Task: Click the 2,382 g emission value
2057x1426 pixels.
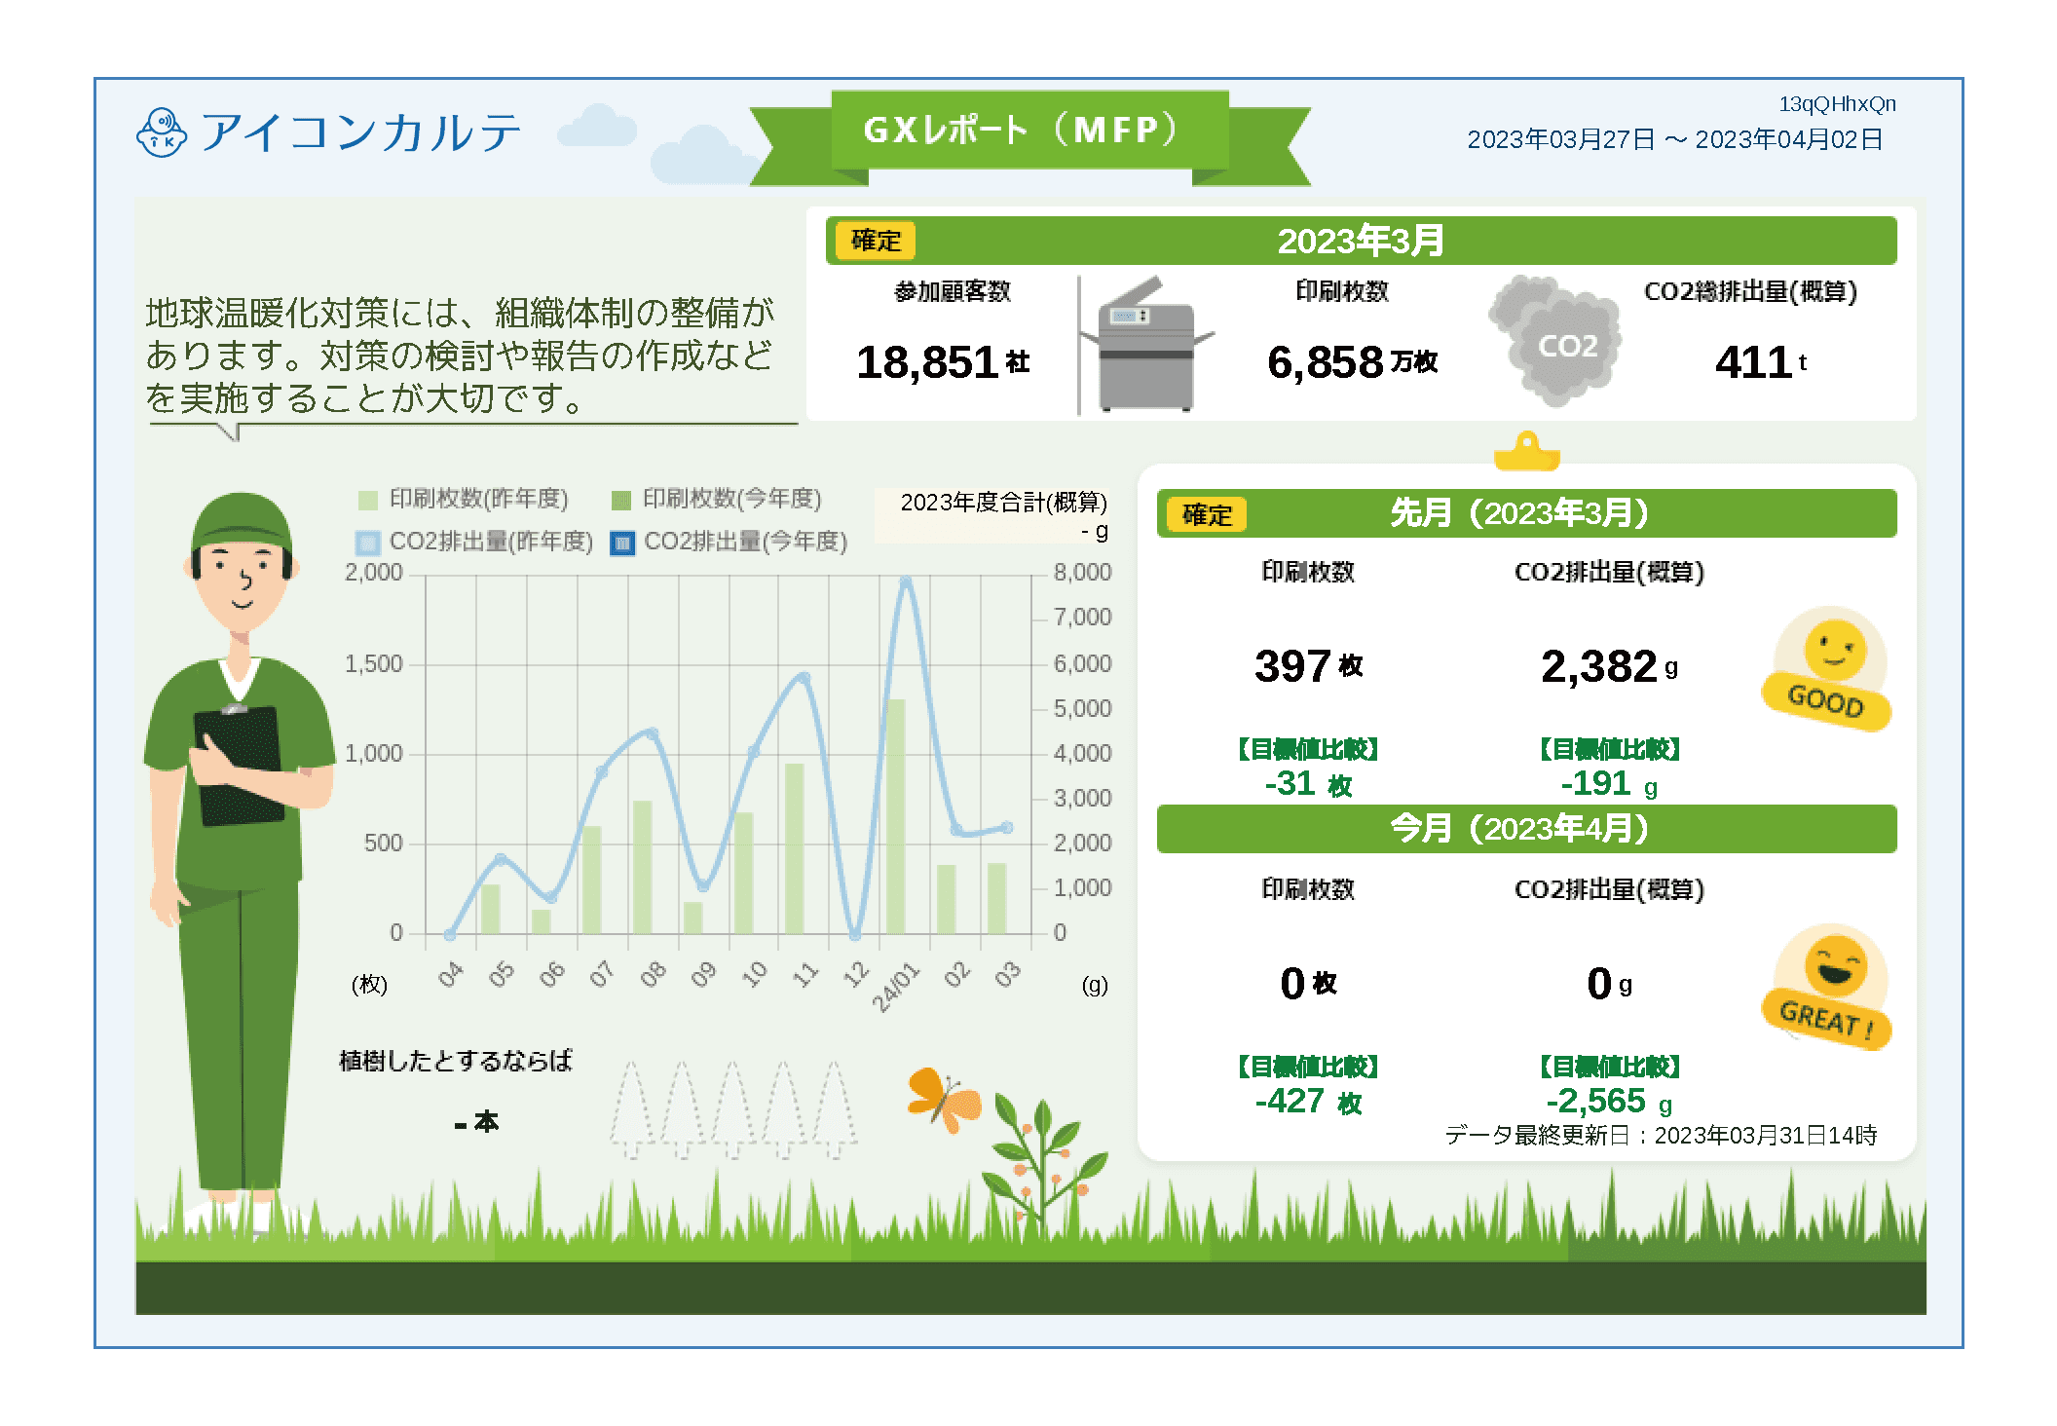Action: (1609, 667)
